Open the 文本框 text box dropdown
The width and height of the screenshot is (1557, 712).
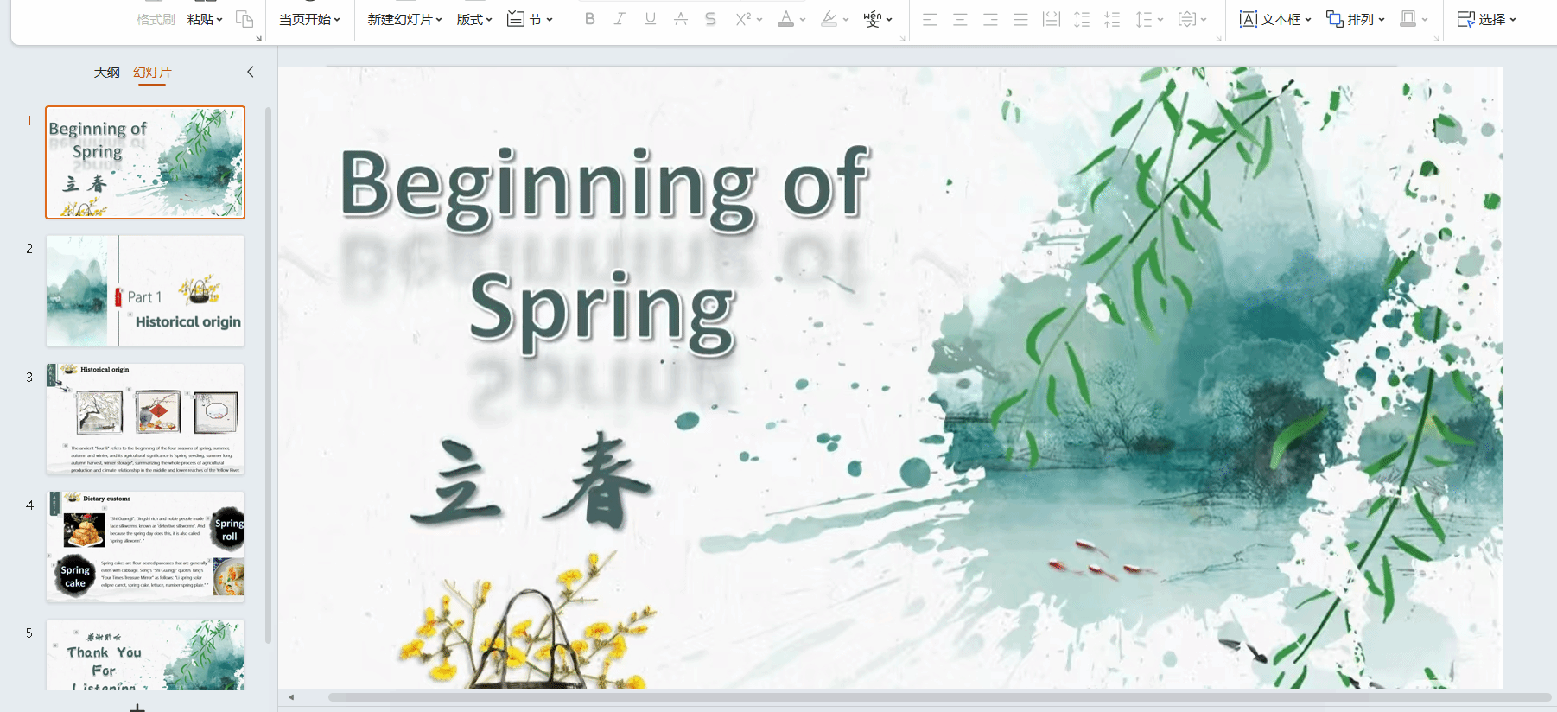coord(1275,19)
